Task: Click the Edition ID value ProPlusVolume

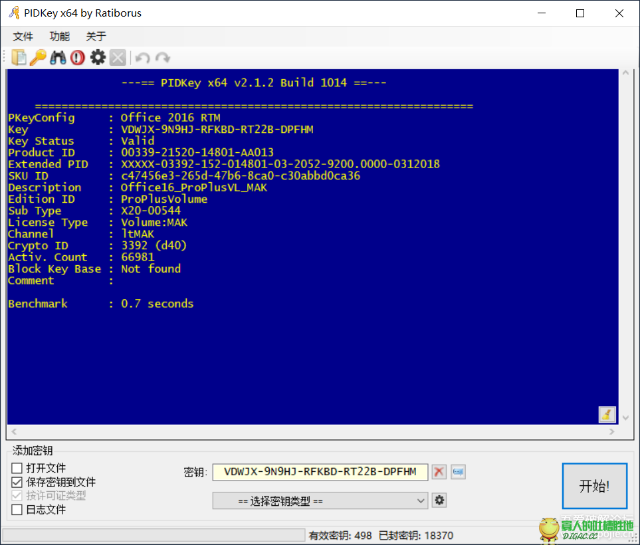Action: [164, 199]
